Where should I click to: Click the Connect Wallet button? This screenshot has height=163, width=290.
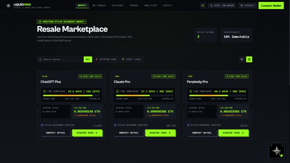[271, 5]
